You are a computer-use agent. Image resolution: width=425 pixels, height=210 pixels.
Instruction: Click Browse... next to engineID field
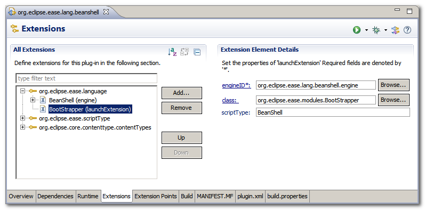point(394,85)
